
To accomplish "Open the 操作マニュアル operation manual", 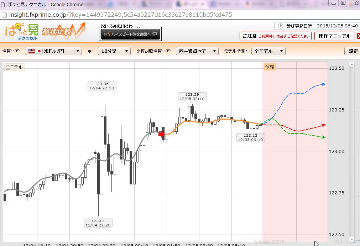I will [334, 36].
